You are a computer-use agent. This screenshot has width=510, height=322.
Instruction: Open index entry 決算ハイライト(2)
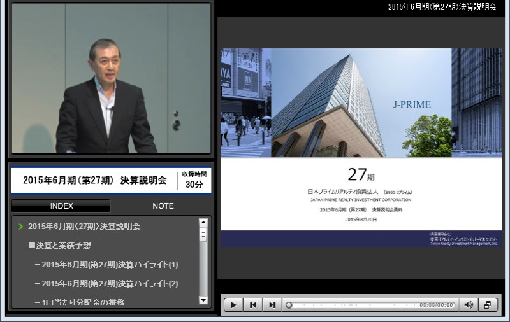(106, 284)
